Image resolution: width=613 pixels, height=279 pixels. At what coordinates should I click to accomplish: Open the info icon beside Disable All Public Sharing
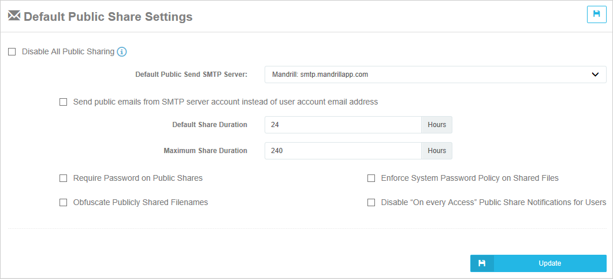[x=122, y=51]
